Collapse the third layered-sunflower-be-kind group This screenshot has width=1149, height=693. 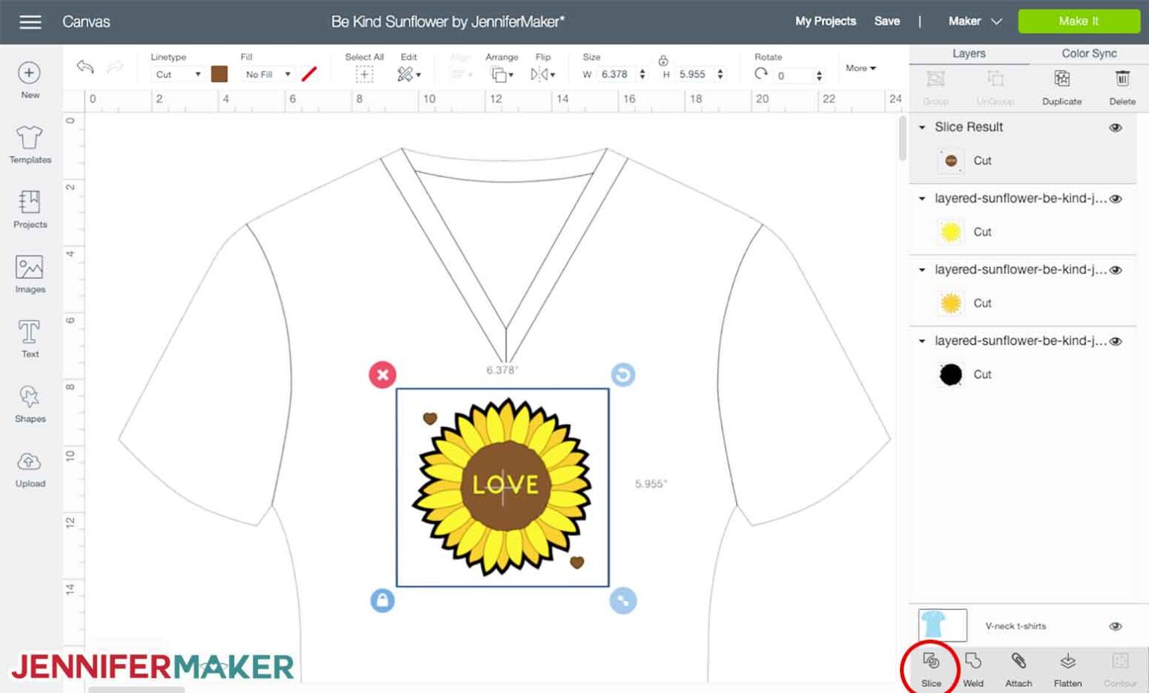tap(922, 341)
